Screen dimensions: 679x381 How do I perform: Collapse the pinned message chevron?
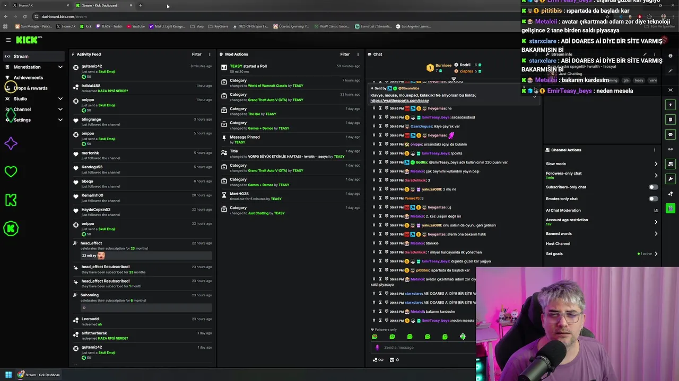click(534, 97)
